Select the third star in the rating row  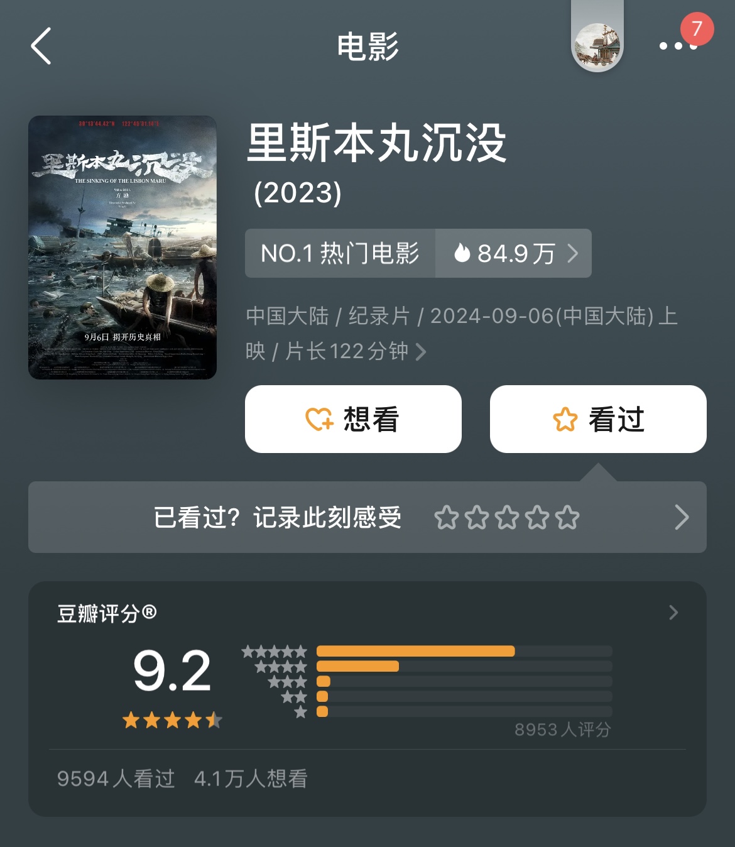pyautogui.click(x=507, y=518)
